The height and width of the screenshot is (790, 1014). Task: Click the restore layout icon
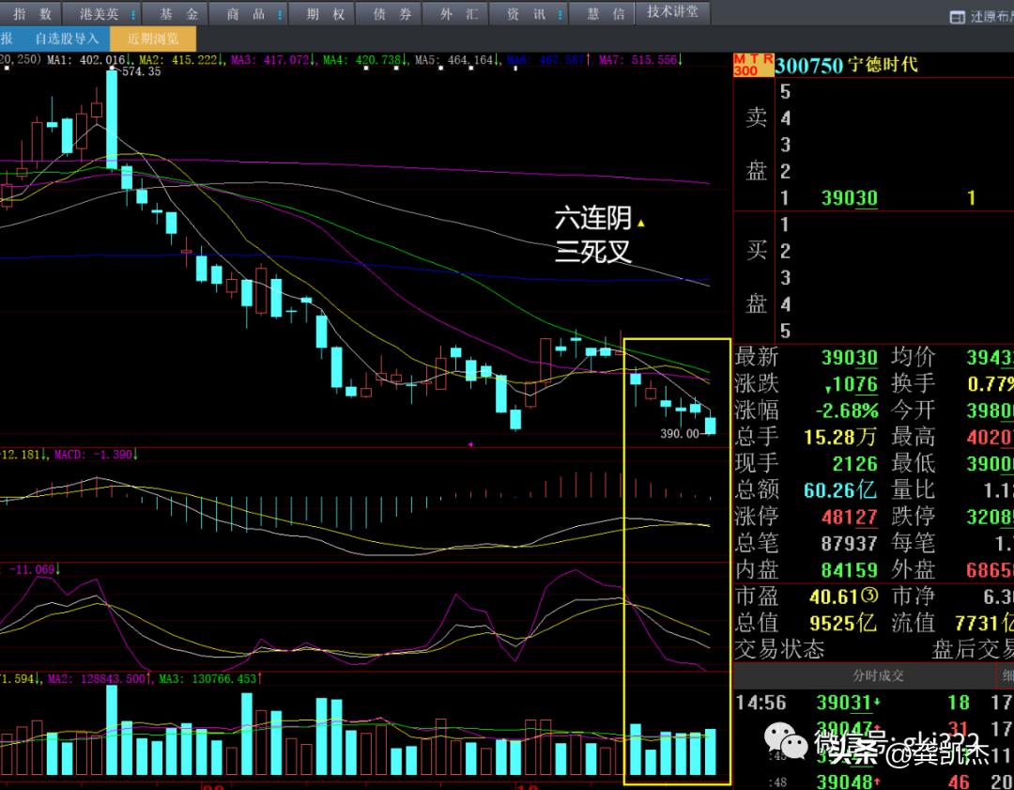point(957,18)
